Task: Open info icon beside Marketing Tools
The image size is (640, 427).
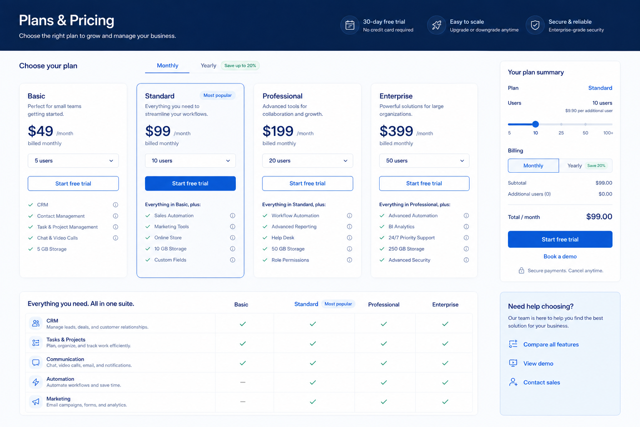Action: click(232, 227)
